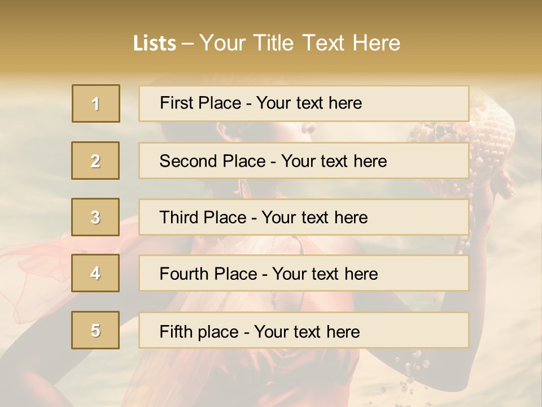Click the number 5 square

pos(95,330)
